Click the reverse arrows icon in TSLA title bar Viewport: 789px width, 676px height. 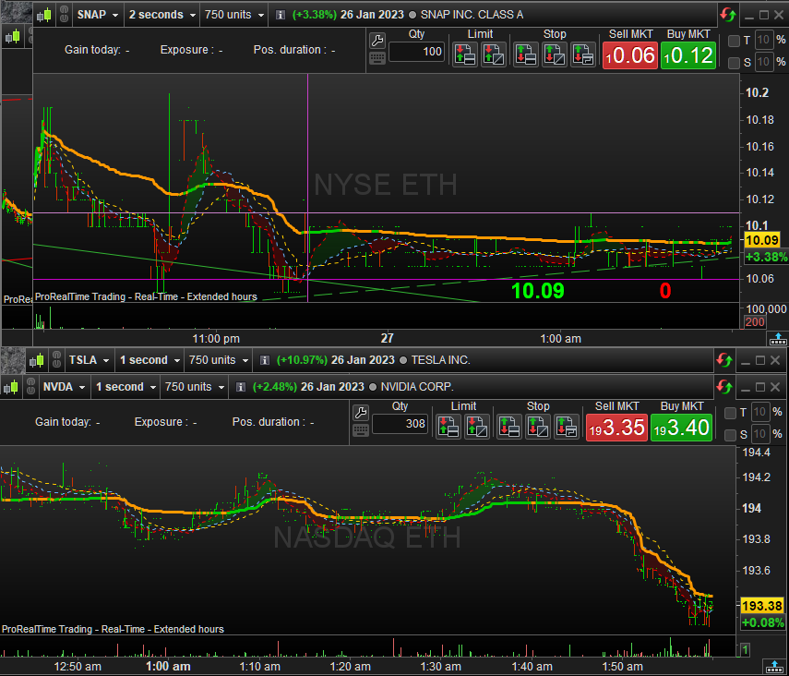[724, 360]
